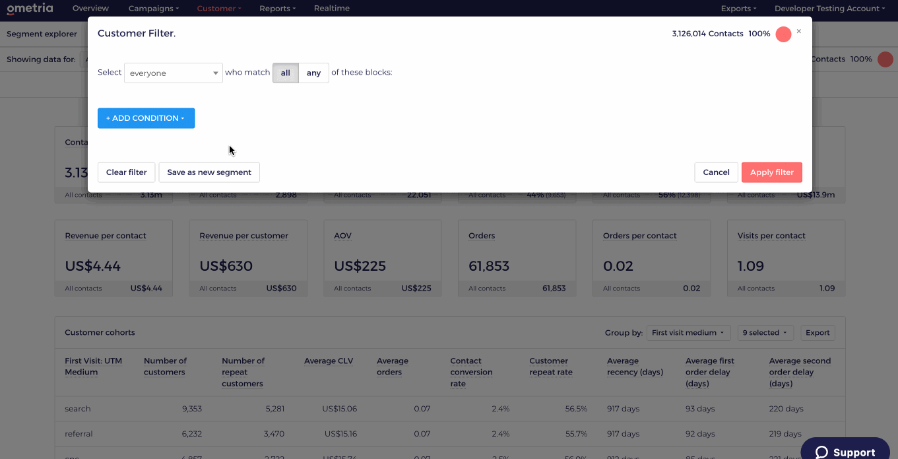Click the 56.5% repeat rate cell
The image size is (898, 459).
pyautogui.click(x=576, y=409)
